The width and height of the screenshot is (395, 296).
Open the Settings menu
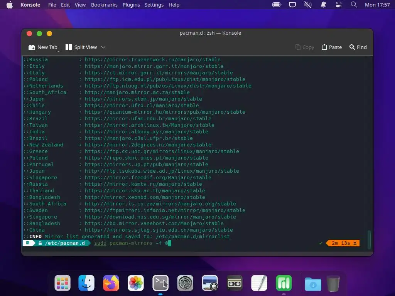click(154, 5)
